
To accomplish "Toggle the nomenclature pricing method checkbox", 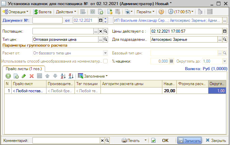I will [106, 61].
